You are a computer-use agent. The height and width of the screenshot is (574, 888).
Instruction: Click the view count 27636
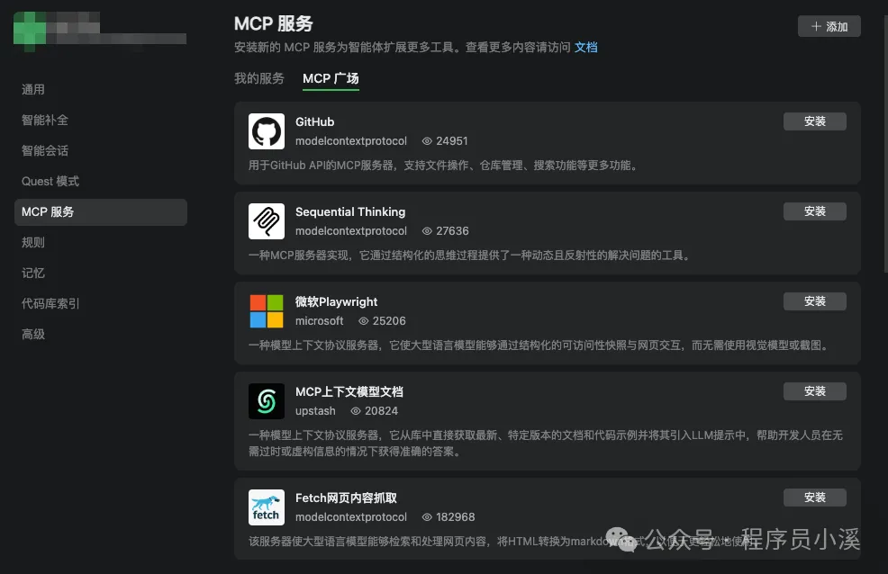click(452, 230)
